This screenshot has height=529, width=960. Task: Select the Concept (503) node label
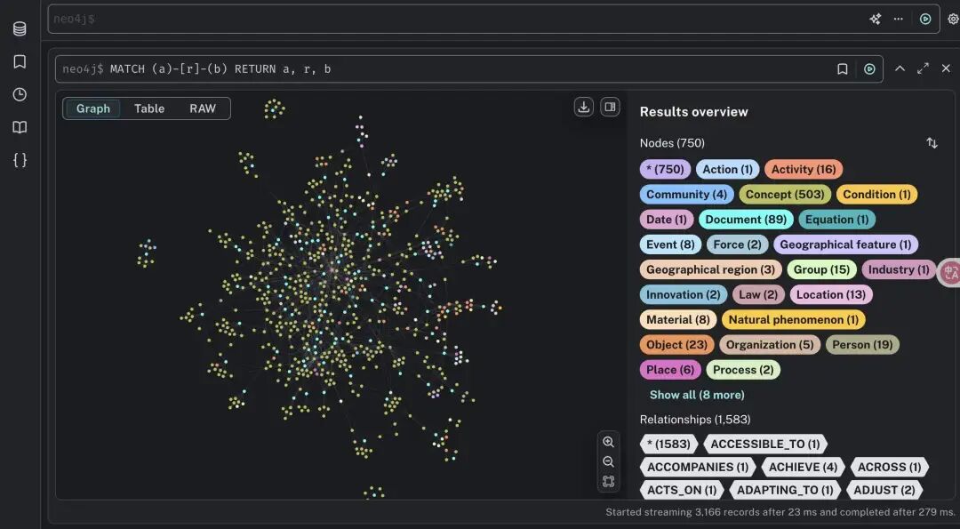point(785,195)
